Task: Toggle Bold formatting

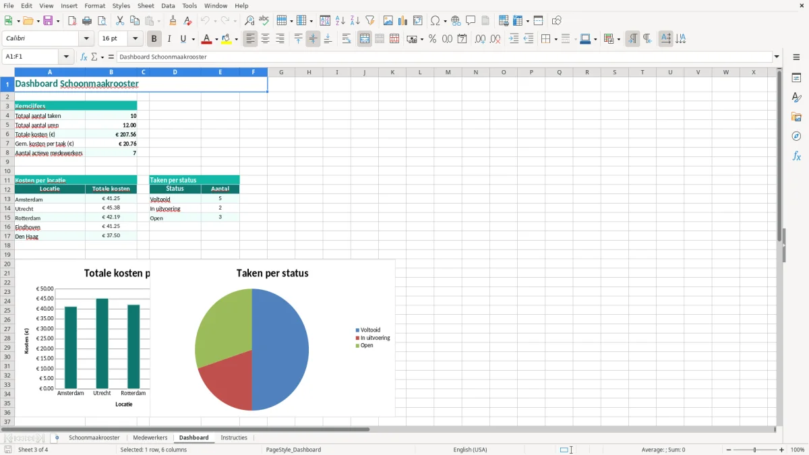Action: (x=154, y=39)
